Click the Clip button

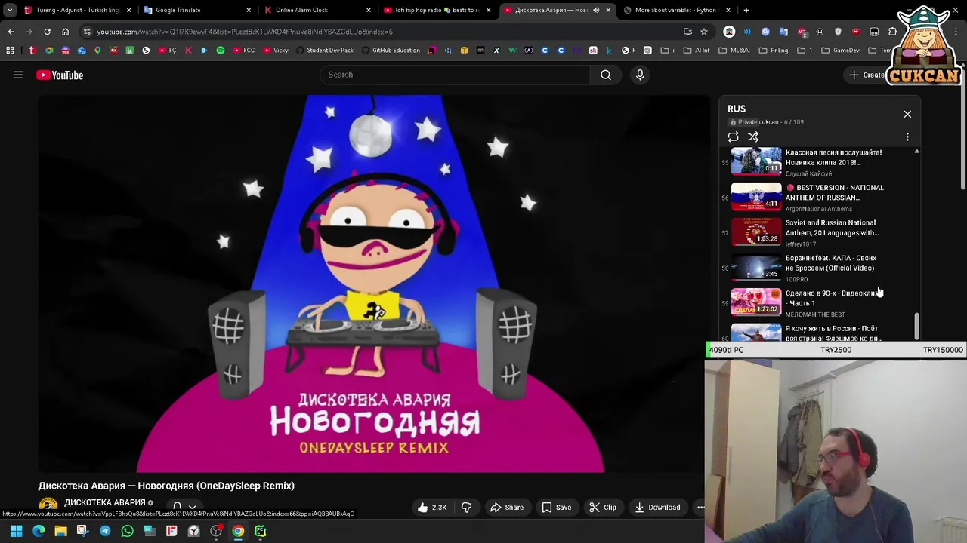[x=603, y=508]
